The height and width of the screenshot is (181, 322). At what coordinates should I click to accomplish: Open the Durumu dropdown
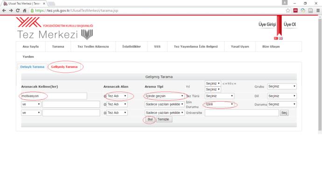pyautogui.click(x=282, y=104)
